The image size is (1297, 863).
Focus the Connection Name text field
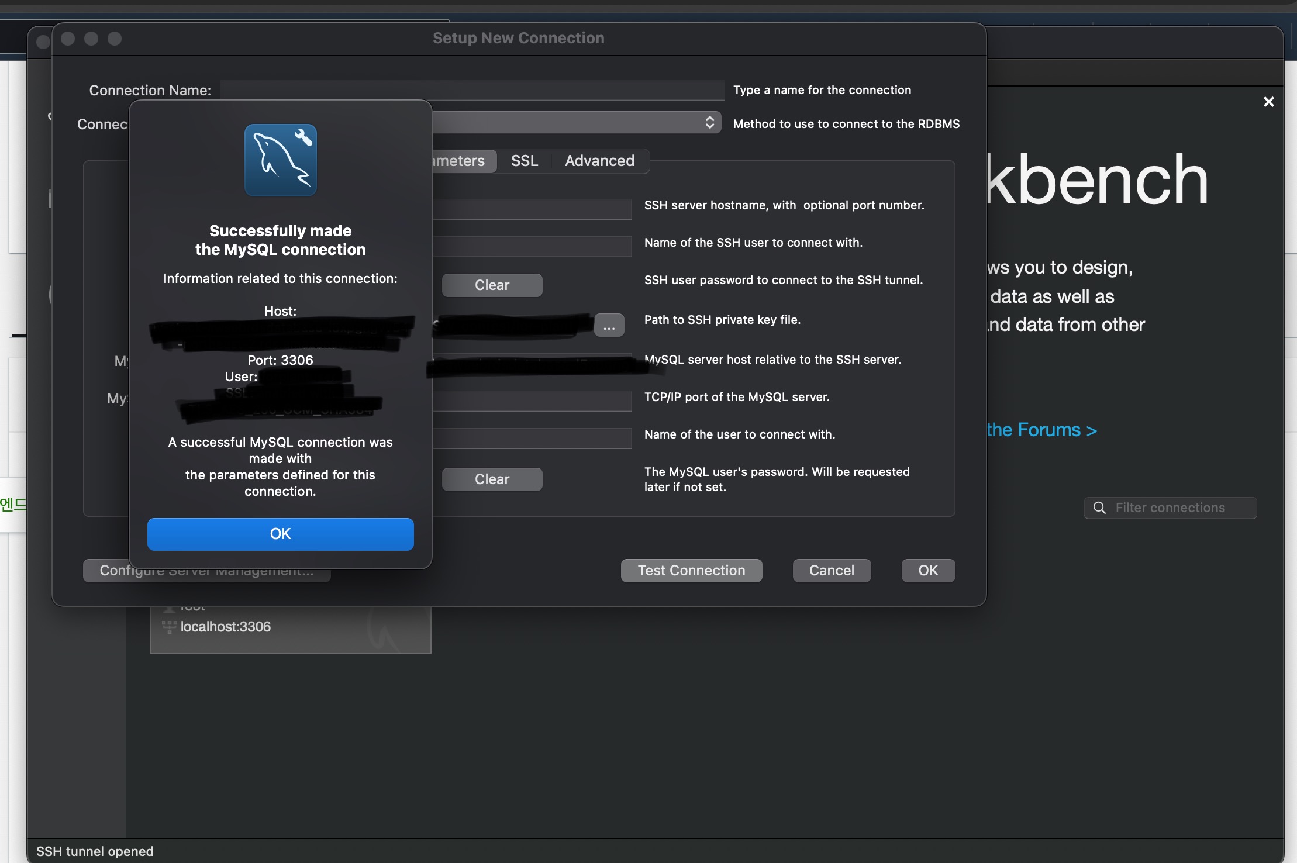click(x=471, y=90)
